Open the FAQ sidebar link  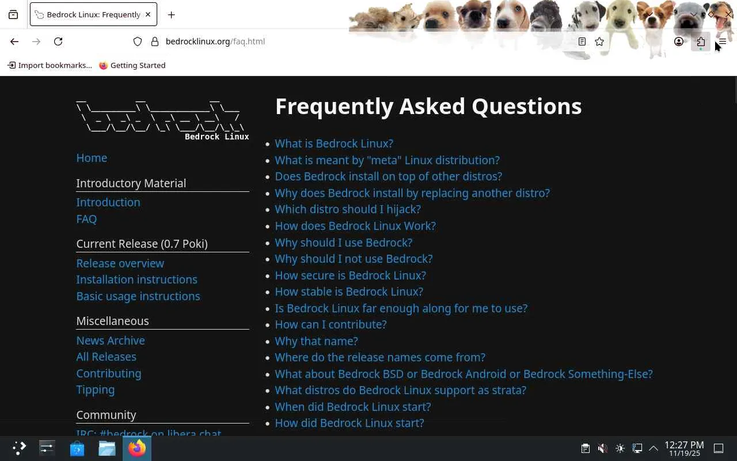tap(86, 219)
